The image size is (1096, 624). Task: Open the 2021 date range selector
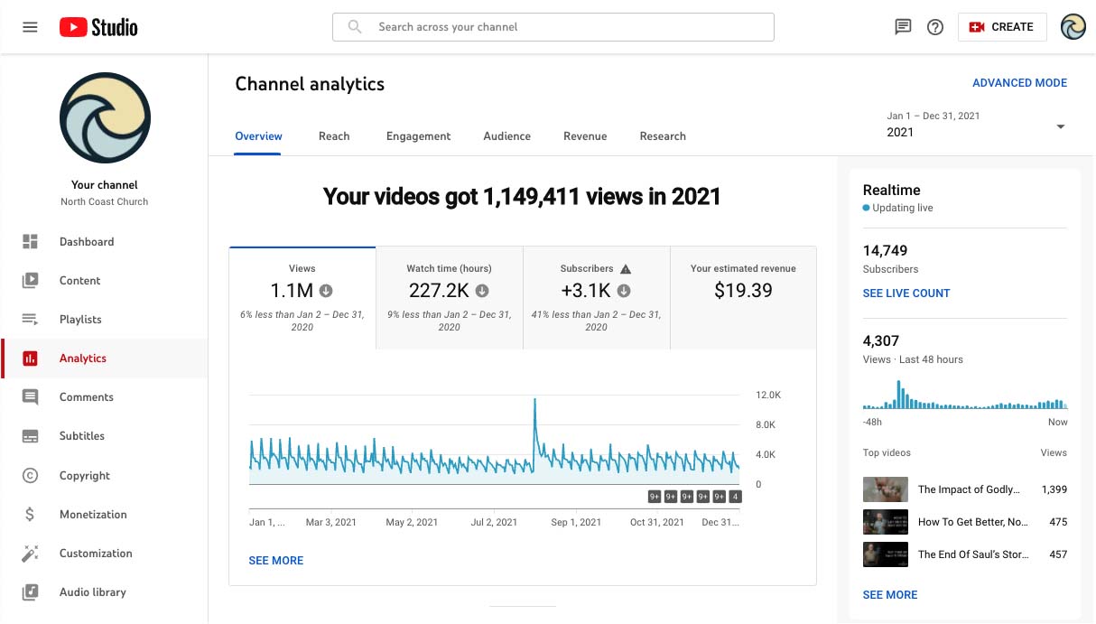(x=977, y=125)
